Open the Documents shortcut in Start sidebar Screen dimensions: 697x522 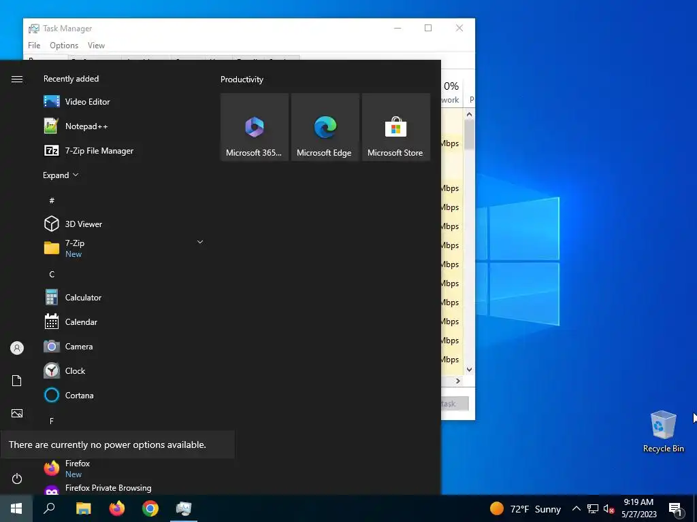[x=17, y=381]
